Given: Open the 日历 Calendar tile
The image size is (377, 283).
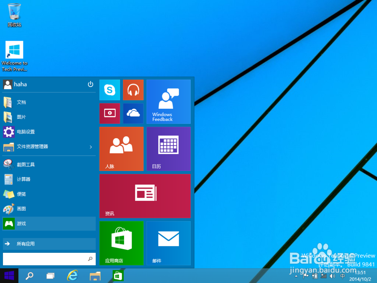Looking at the screenshot, I should coord(168,148).
